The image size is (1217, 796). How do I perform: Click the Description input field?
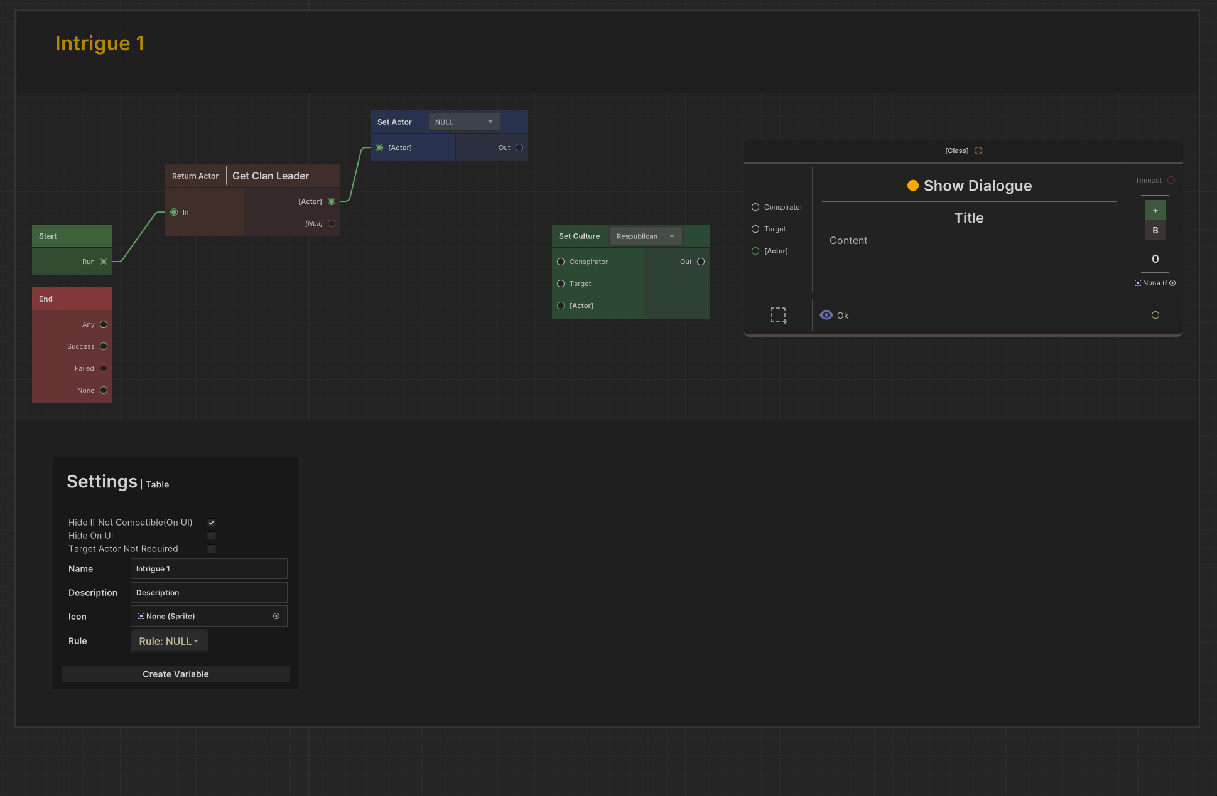click(208, 593)
